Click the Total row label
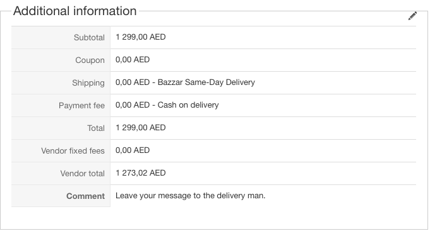 (96, 128)
